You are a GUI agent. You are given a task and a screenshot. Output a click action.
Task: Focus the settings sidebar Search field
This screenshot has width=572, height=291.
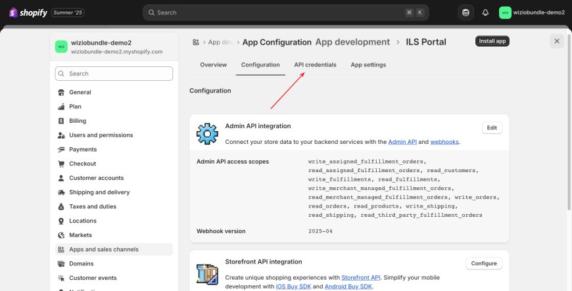[x=114, y=74]
